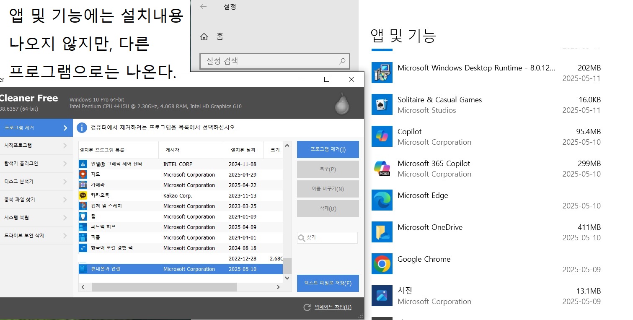Screen dimensions: 633x320
Task: Click the horizontal scrollbar right arrow
Action: pos(278,287)
